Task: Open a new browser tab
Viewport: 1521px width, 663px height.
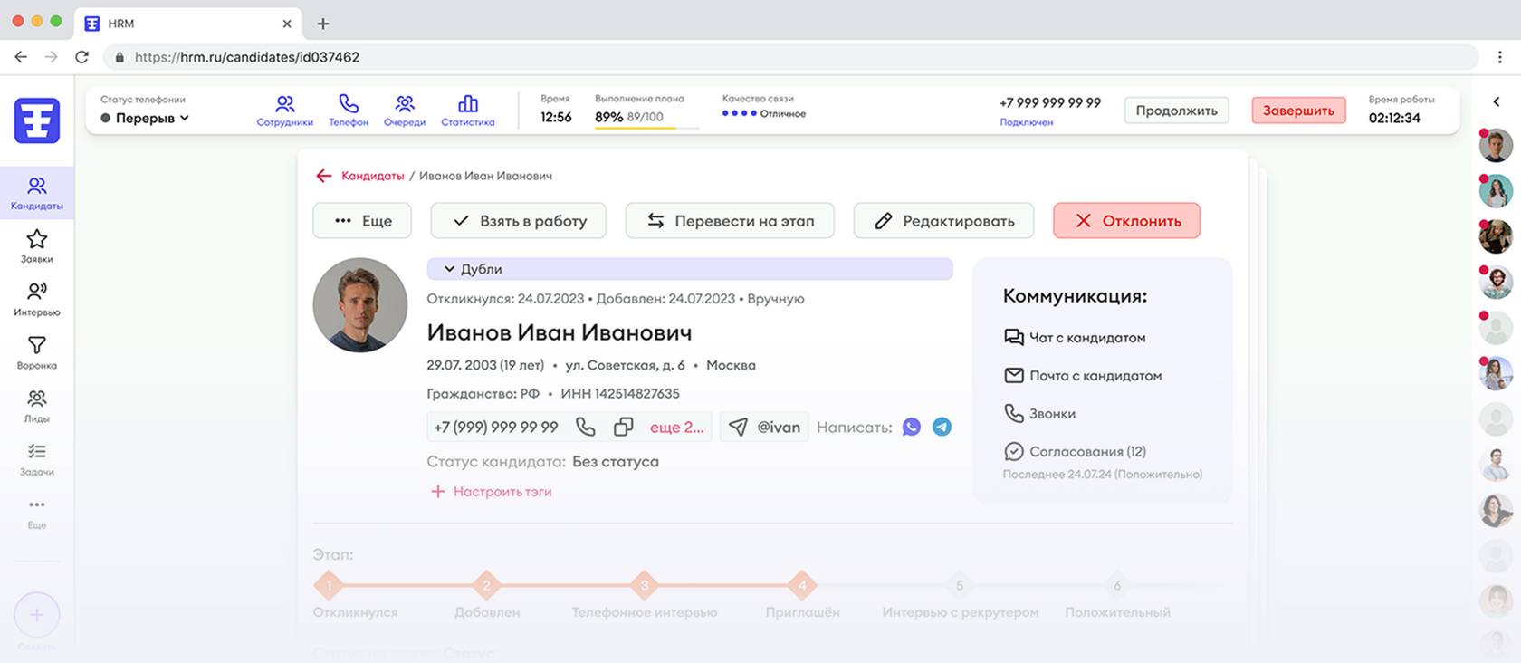Action: point(322,24)
